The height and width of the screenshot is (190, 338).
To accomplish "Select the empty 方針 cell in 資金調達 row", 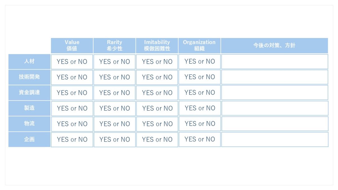I will (x=275, y=93).
